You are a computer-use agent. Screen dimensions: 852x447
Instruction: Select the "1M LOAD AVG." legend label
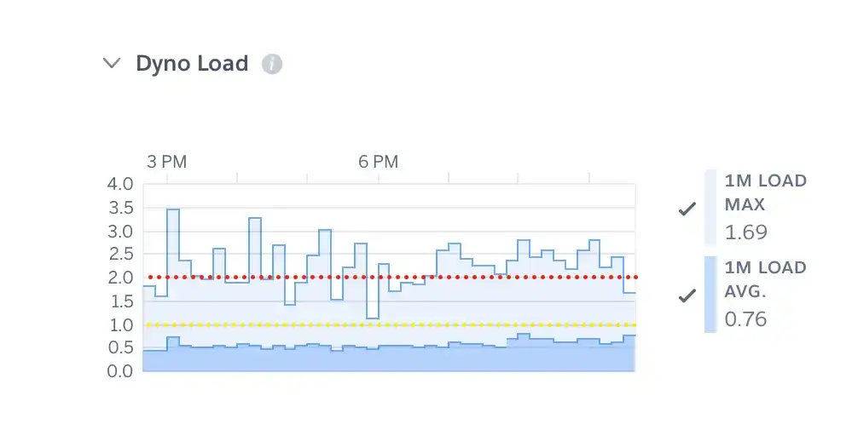point(765,278)
